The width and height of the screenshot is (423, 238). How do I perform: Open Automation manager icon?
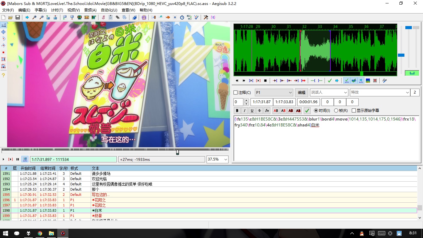click(x=134, y=17)
